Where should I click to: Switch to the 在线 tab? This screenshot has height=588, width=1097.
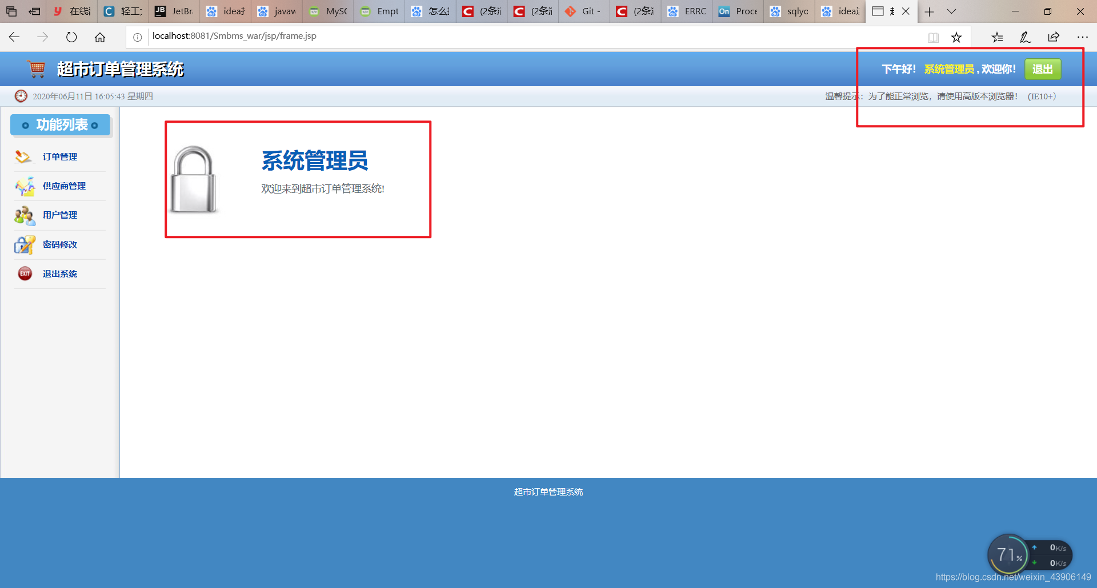[71, 11]
